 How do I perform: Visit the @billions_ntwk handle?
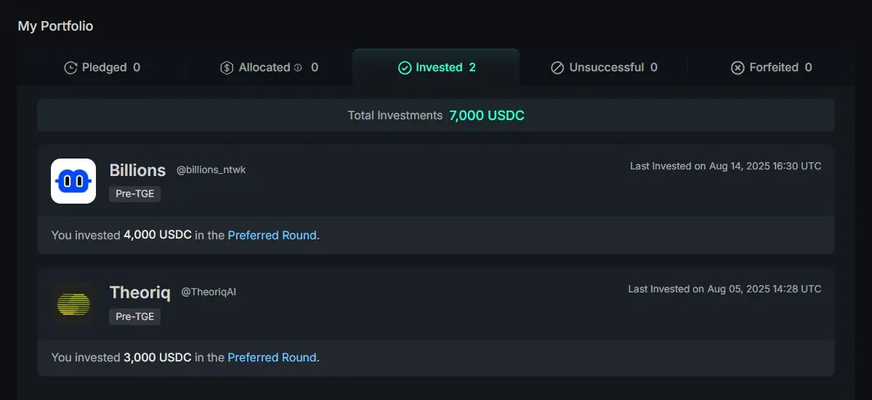(x=211, y=170)
